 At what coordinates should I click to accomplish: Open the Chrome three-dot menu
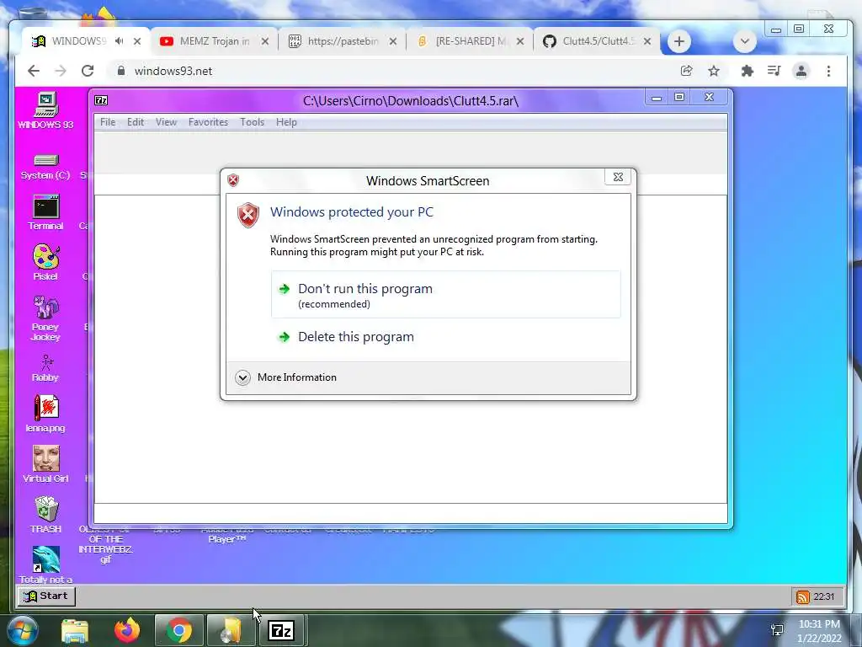[x=828, y=71]
